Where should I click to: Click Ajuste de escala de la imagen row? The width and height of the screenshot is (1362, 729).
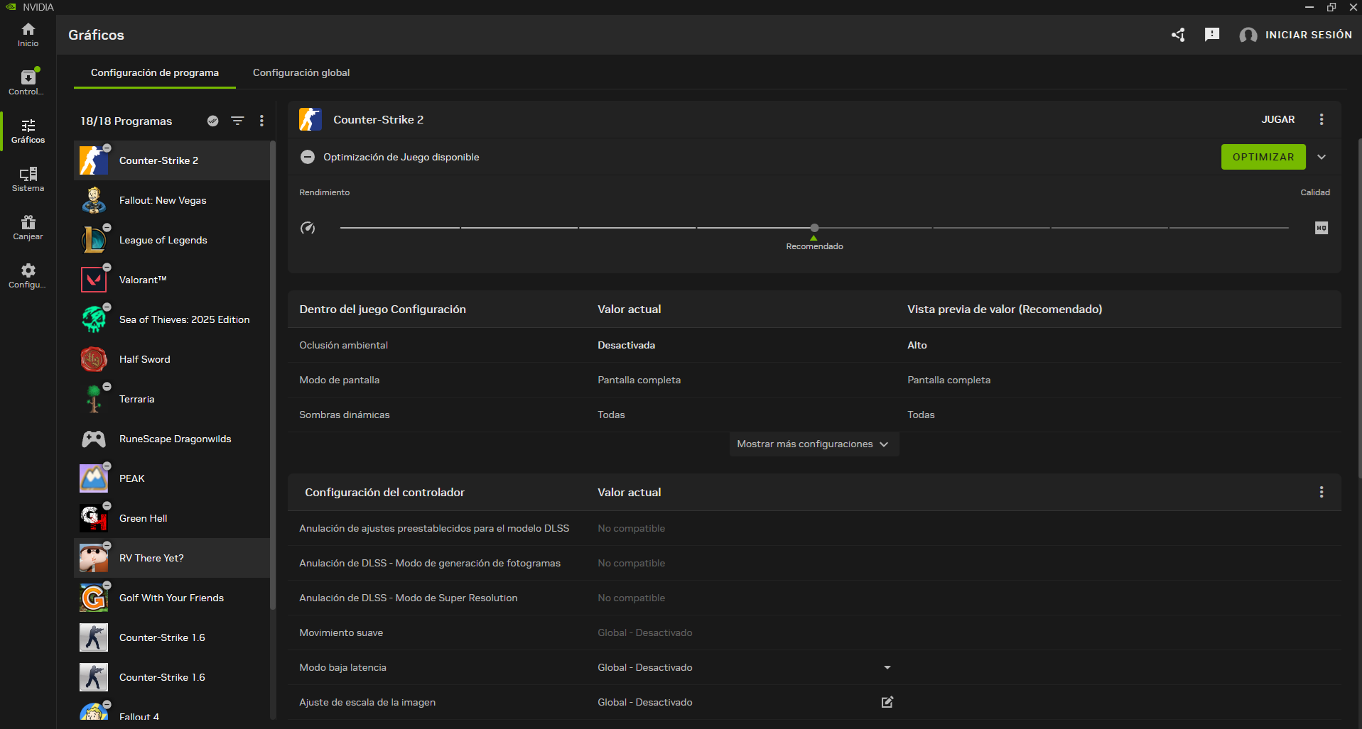point(814,702)
